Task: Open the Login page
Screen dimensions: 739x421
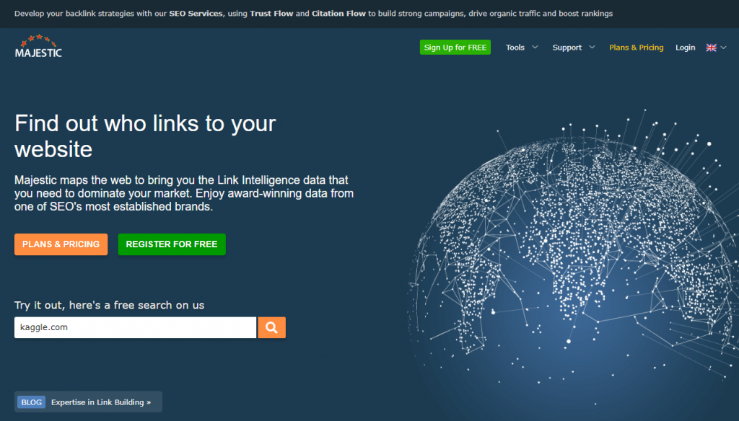Action: point(685,48)
